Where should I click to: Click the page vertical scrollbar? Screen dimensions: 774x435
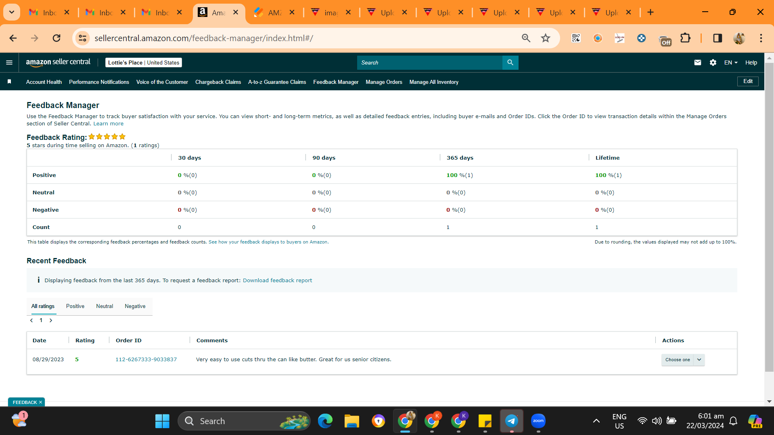point(769,218)
